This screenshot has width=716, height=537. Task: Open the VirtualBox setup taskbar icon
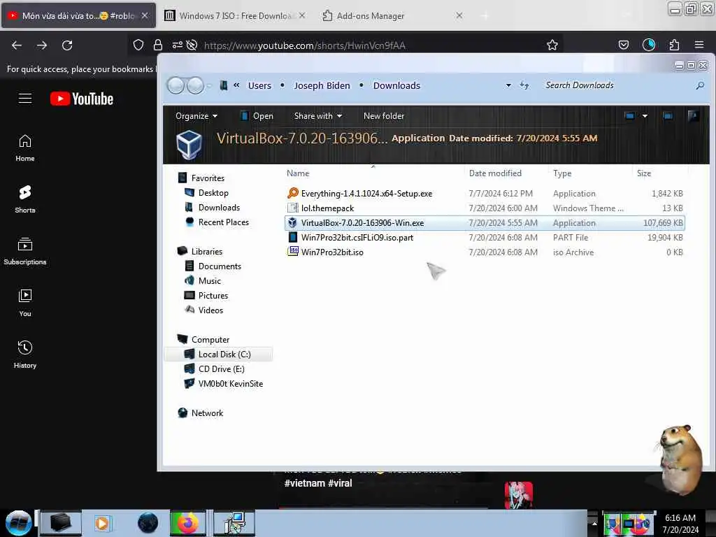tap(234, 523)
